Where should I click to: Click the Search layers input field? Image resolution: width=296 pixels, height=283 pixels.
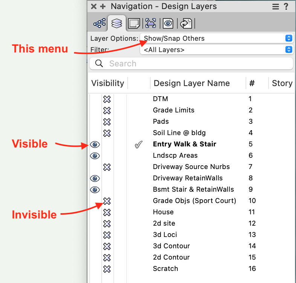196,63
